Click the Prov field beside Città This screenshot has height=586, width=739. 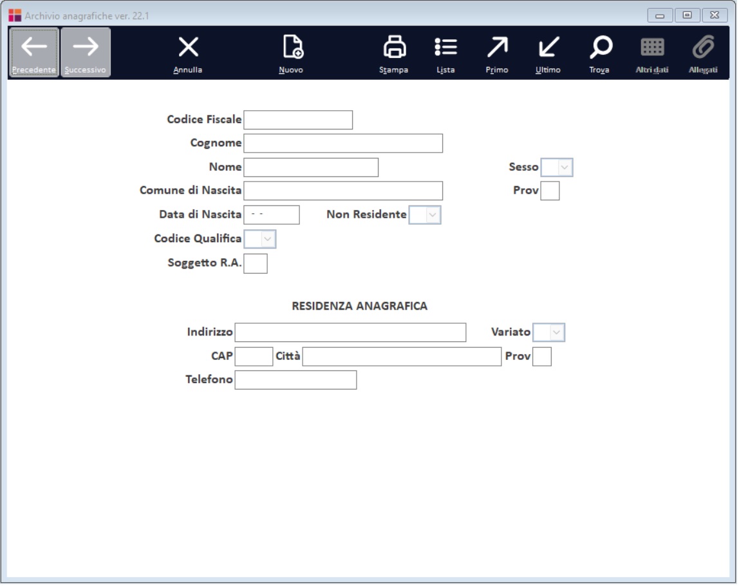click(x=543, y=357)
